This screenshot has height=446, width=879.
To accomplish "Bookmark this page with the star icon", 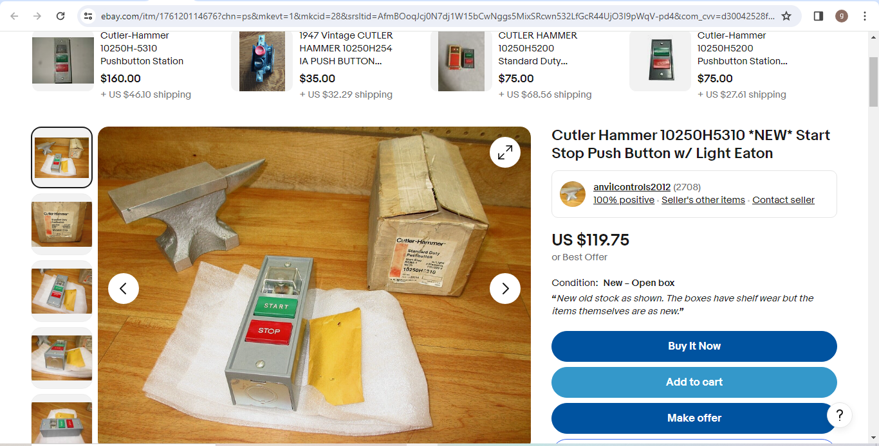I will (786, 16).
